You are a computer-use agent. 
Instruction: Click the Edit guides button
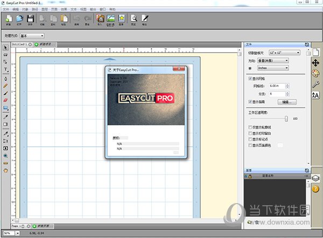287,102
